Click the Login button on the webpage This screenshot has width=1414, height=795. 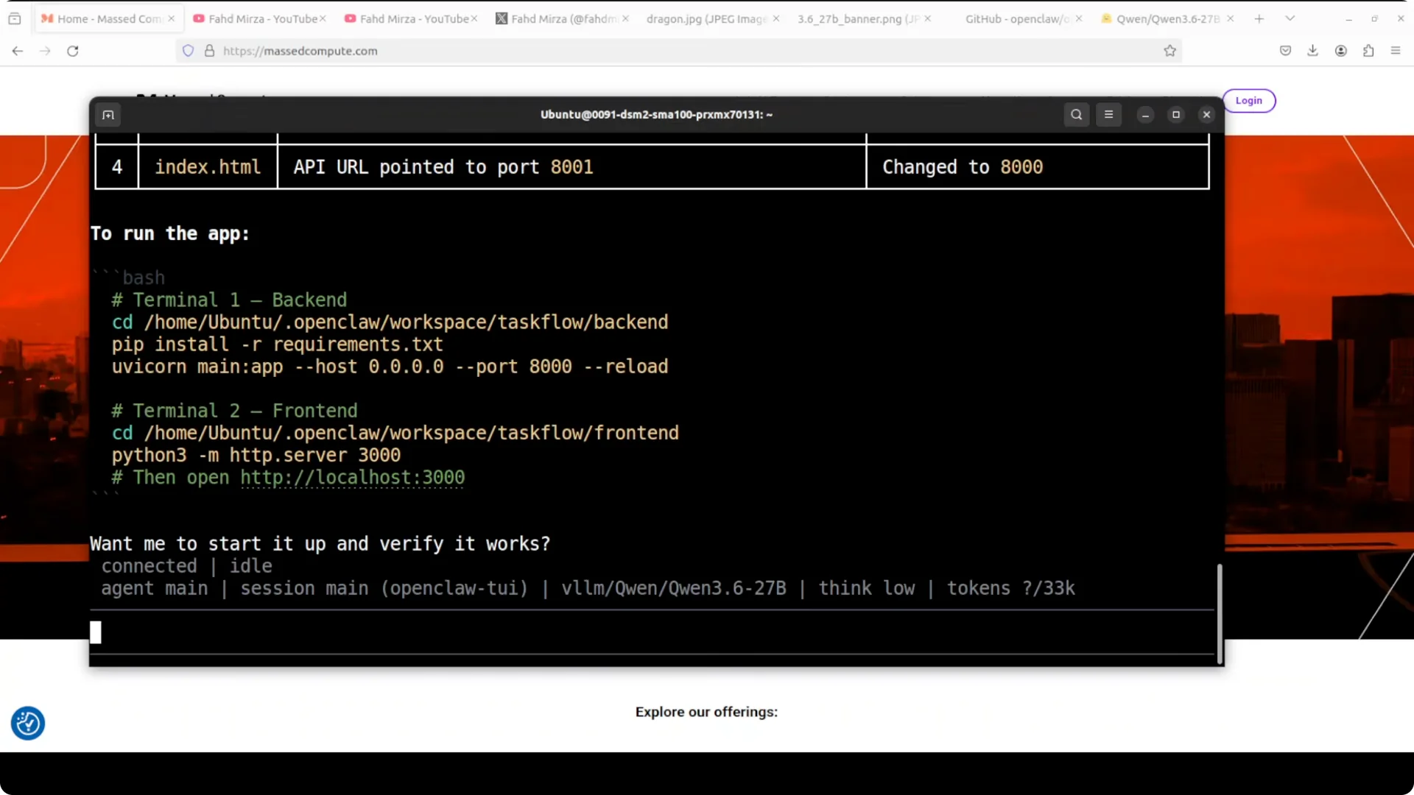1248,101
